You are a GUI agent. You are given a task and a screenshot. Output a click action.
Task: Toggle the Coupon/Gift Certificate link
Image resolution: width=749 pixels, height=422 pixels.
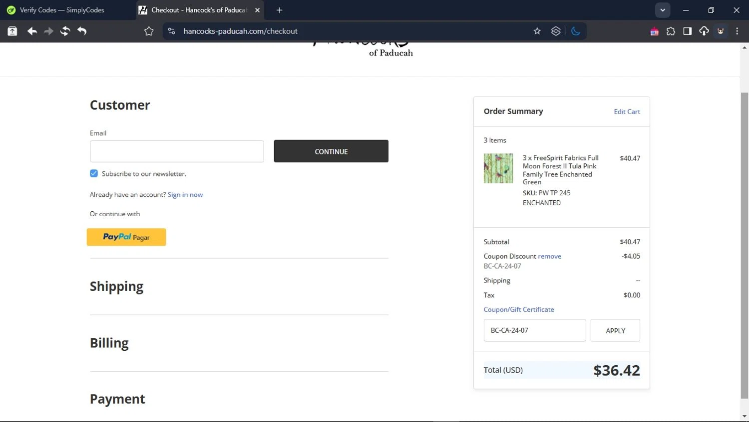pyautogui.click(x=519, y=309)
